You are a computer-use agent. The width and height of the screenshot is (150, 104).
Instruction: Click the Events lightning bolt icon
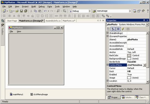(x=123, y=29)
